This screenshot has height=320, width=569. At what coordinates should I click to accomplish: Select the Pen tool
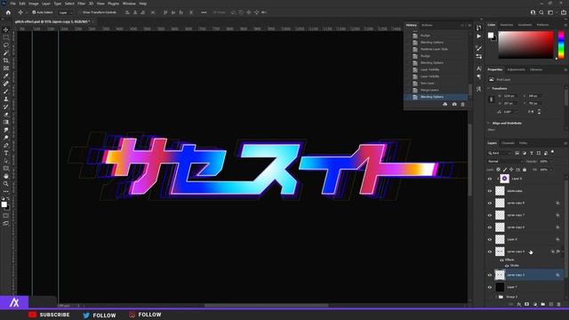point(6,146)
